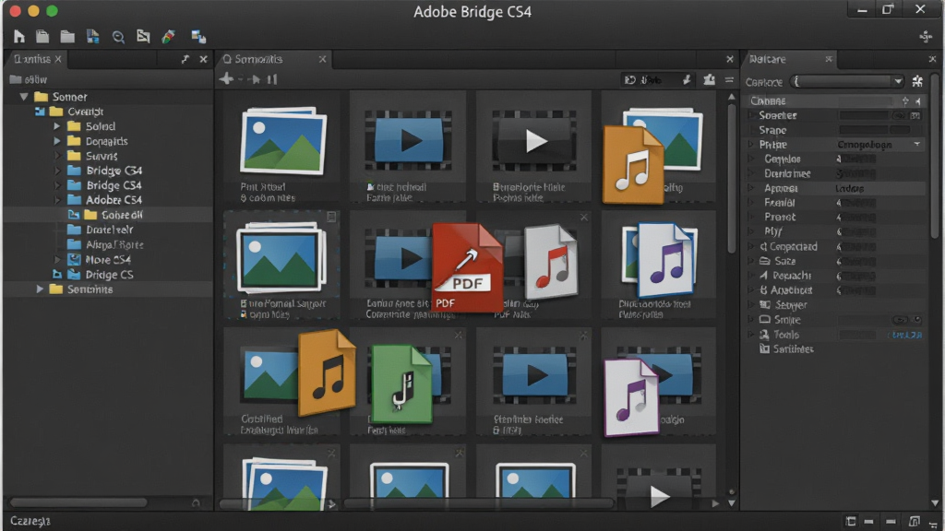Click the edit-note icon in the top toolbar

[x=143, y=37]
